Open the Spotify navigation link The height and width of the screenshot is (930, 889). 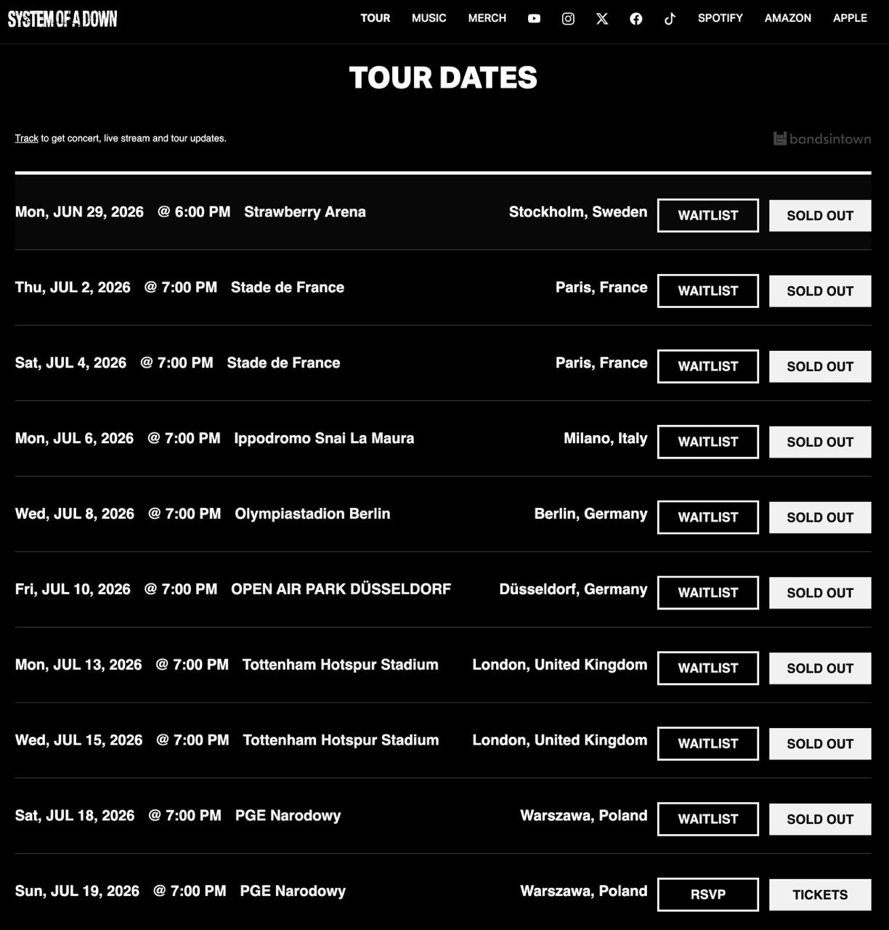(720, 18)
